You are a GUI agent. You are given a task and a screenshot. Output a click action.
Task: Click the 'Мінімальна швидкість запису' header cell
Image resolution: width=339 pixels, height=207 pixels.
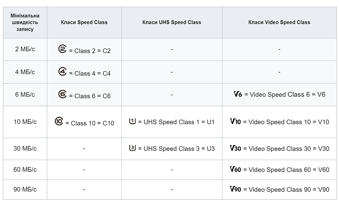pyautogui.click(x=25, y=22)
